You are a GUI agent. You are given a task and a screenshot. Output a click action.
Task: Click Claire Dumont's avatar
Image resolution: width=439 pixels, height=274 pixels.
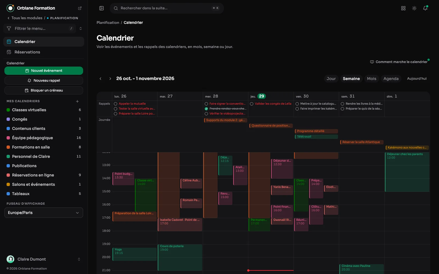pyautogui.click(x=10, y=259)
